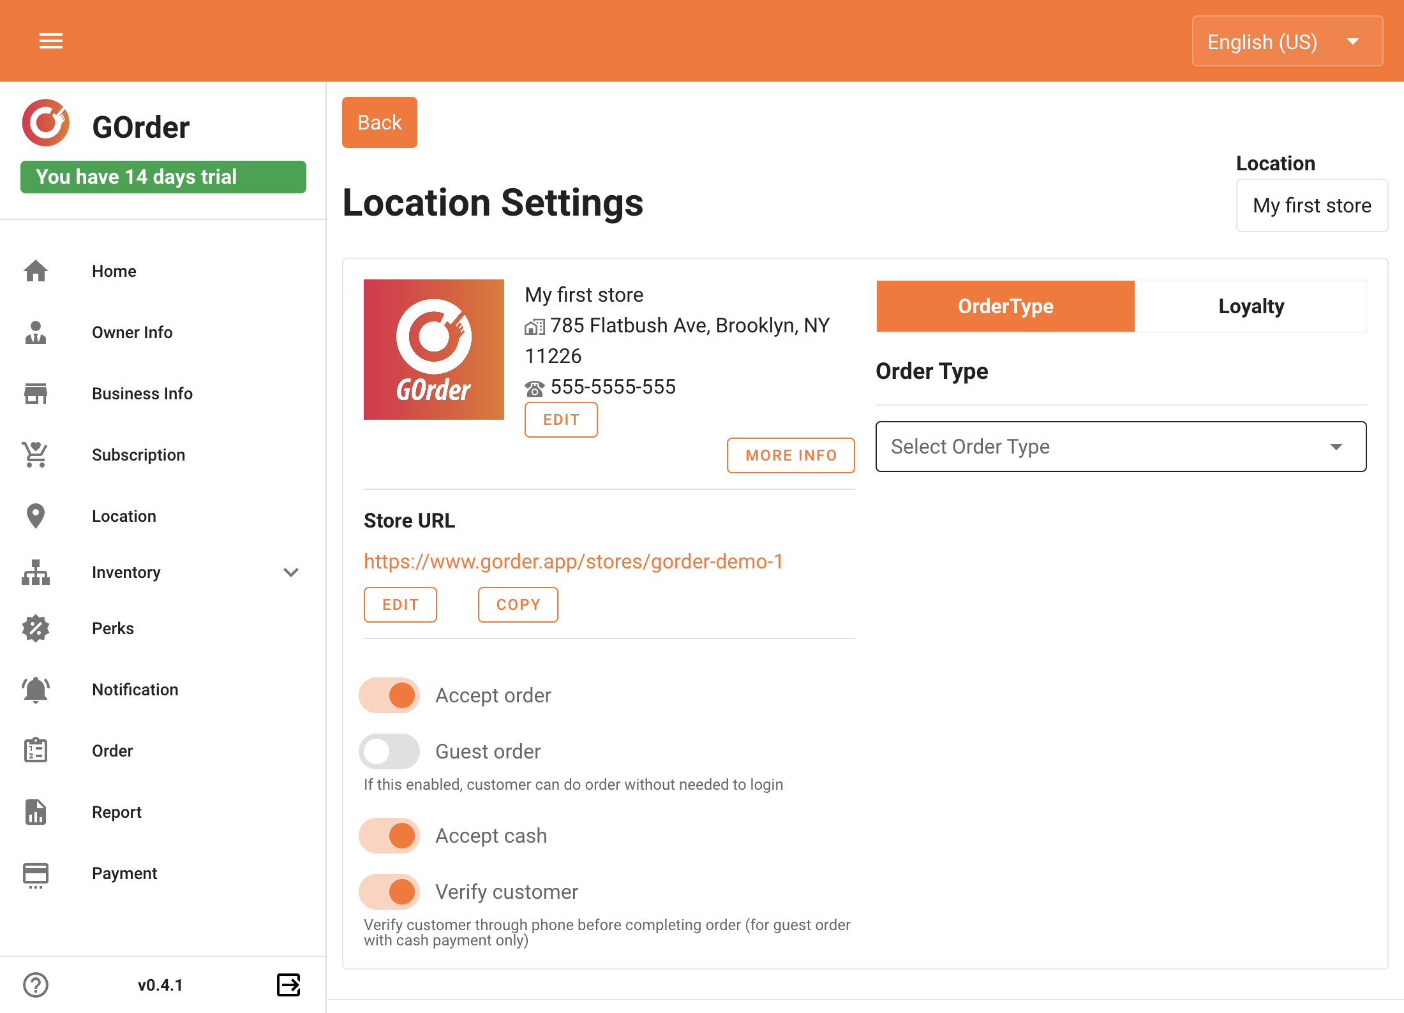Enable the Guest order toggle
1404x1013 pixels.
389,751
